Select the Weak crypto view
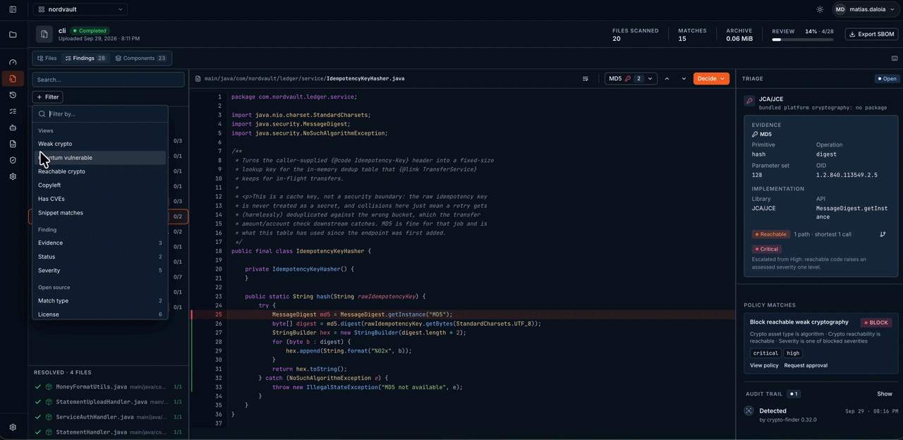The height and width of the screenshot is (440, 903). (100, 144)
